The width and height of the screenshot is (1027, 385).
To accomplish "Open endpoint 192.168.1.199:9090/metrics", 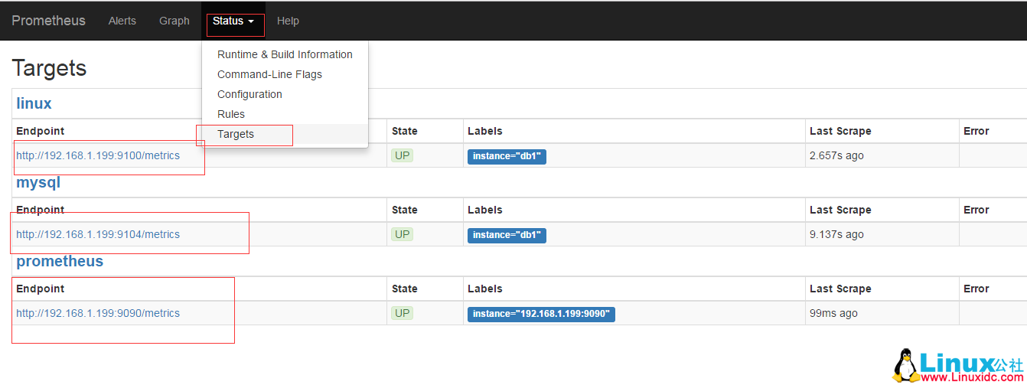I will 98,313.
